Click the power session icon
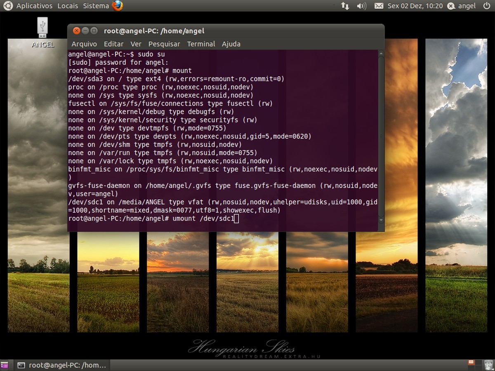 tap(485, 6)
